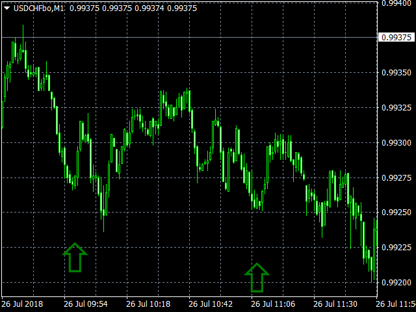Viewport: 416px width, 312px height.
Task: Click the OHLC values 0.99375 0.99375 0.99374 0.99375
Action: point(133,8)
